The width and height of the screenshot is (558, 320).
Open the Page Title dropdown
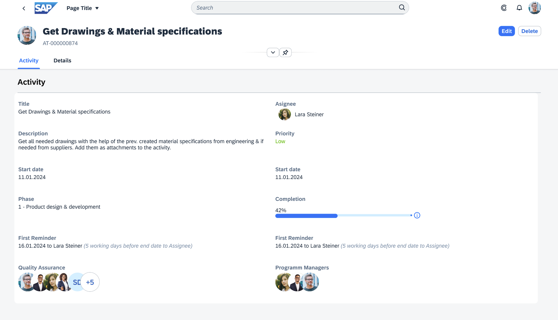point(83,8)
